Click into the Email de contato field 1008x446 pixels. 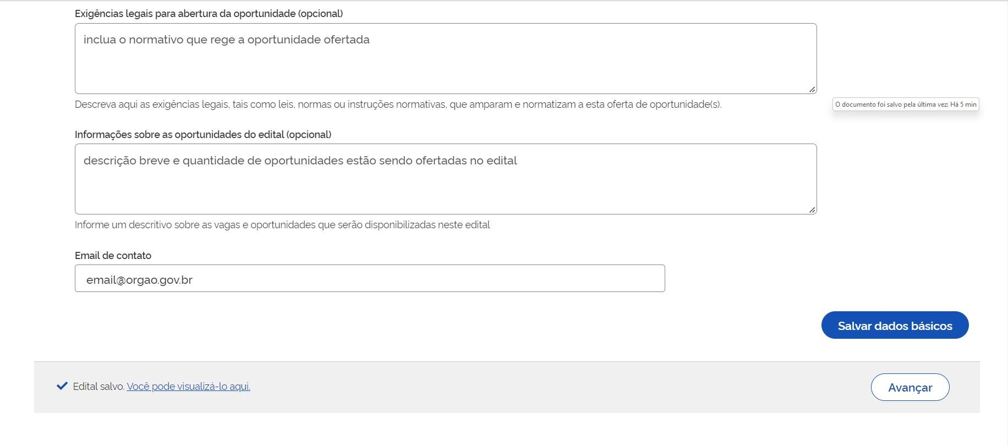[370, 279]
